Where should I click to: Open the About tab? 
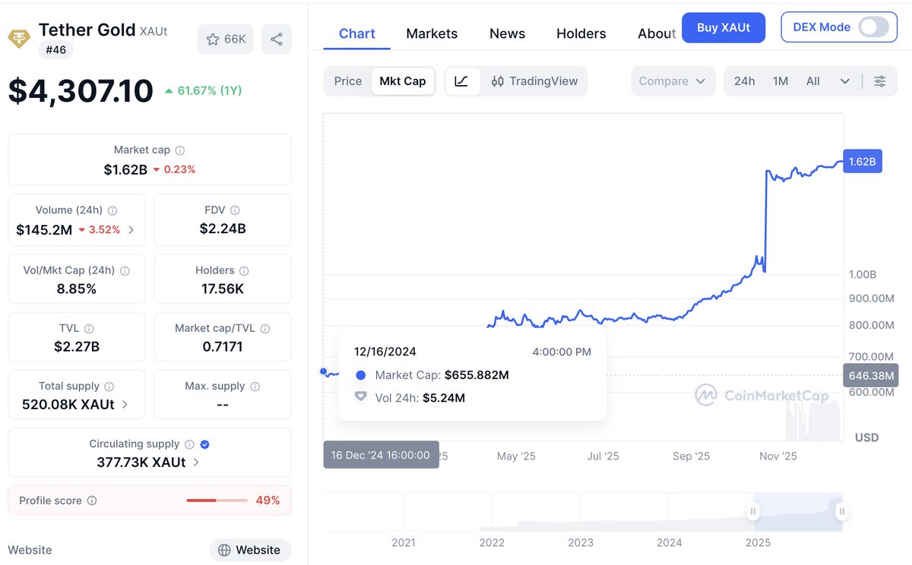[x=656, y=33]
